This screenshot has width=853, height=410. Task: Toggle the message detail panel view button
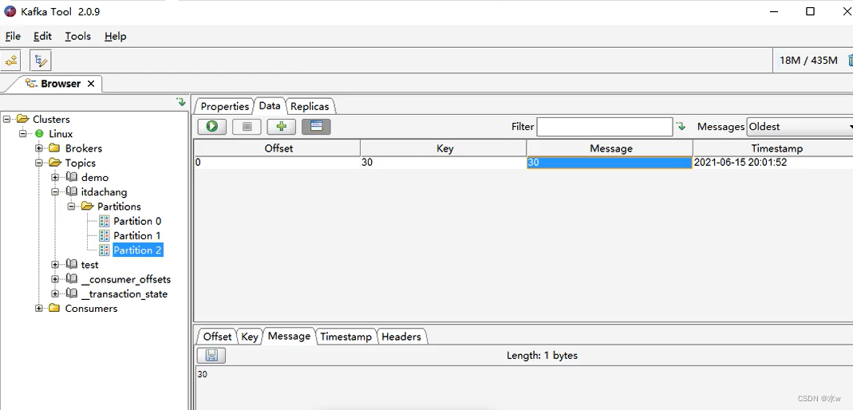pyautogui.click(x=316, y=127)
